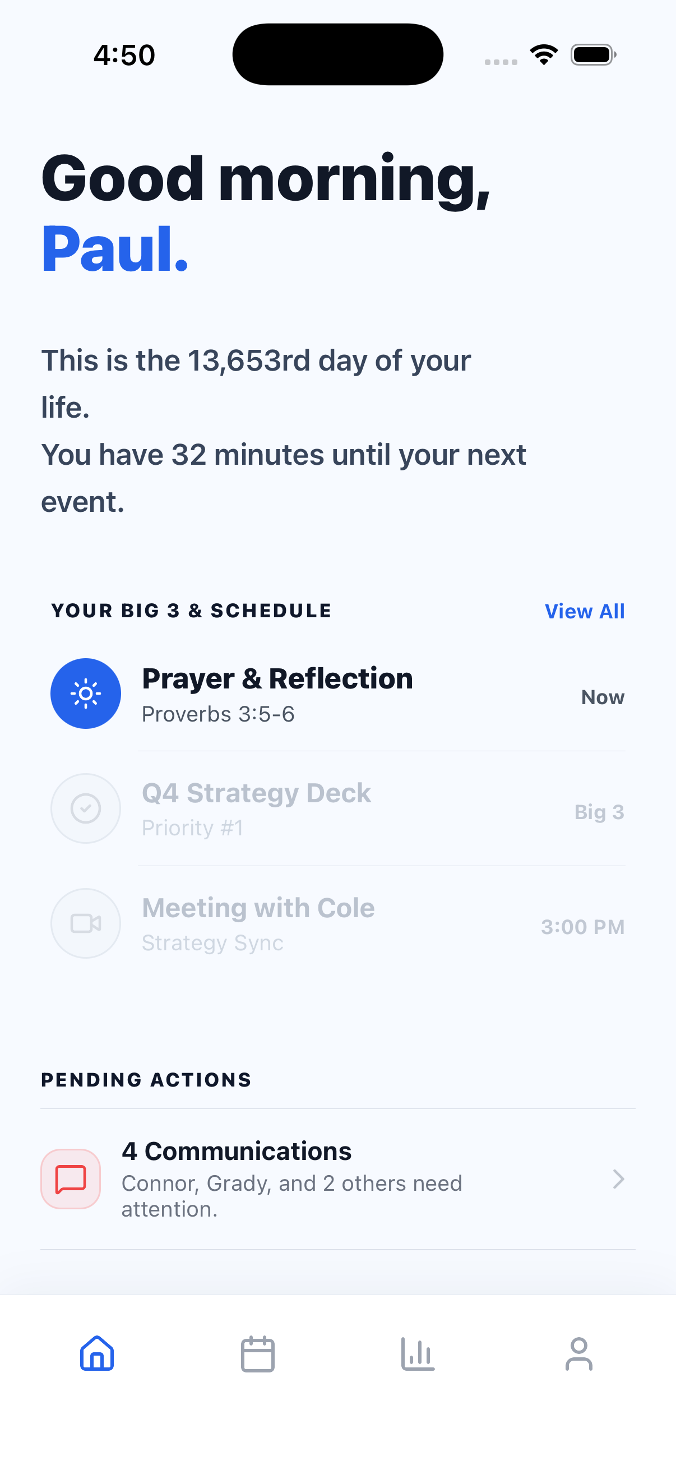Image resolution: width=676 pixels, height=1470 pixels.
Task: Open the Profile tab
Action: pos(578,1353)
